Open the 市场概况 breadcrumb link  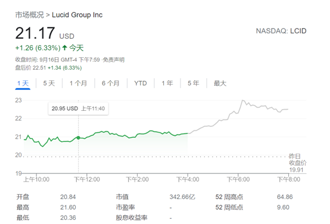(x=29, y=15)
